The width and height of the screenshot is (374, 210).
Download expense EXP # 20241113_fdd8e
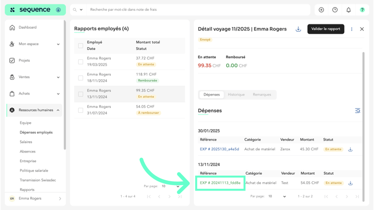[350, 183]
